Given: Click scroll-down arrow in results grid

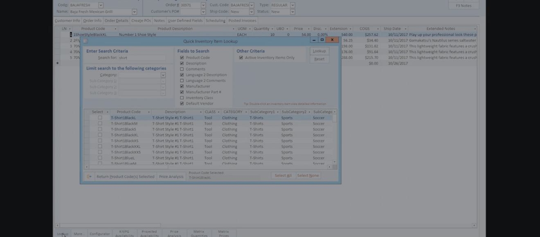Looking at the screenshot, I should coord(335,162).
